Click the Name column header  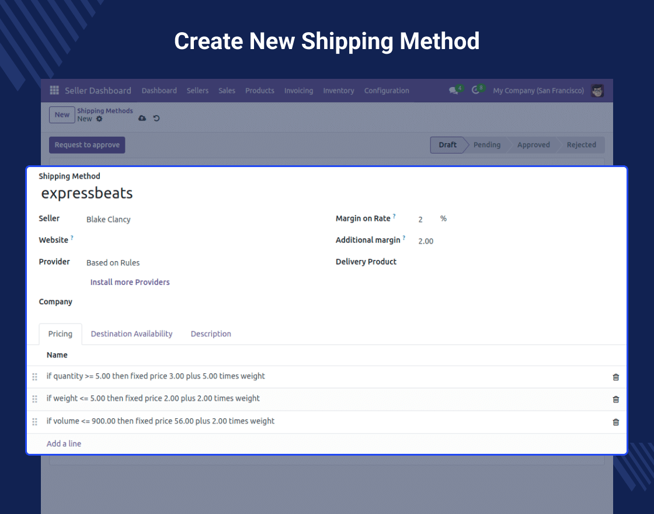coord(57,355)
